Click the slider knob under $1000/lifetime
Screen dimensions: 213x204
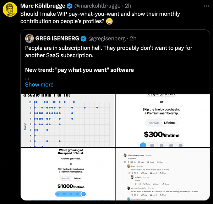coord(83,194)
